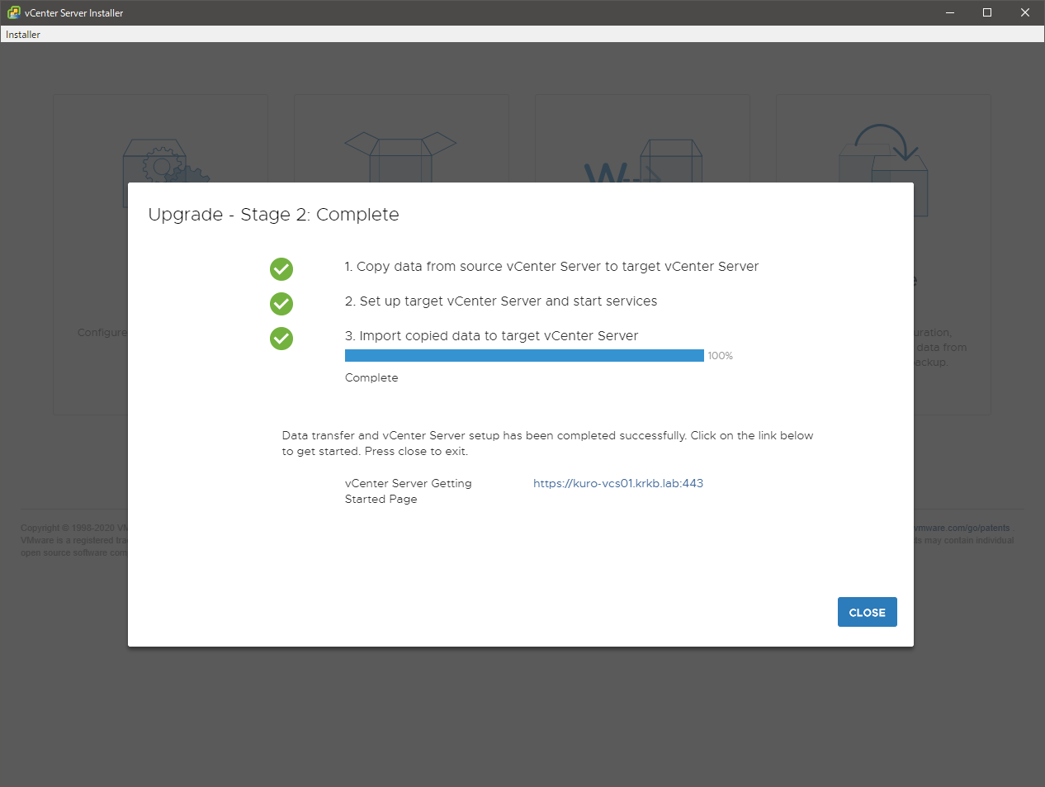
Task: Click the 'Upgrade - Stage 2: Complete' heading
Action: point(273,215)
